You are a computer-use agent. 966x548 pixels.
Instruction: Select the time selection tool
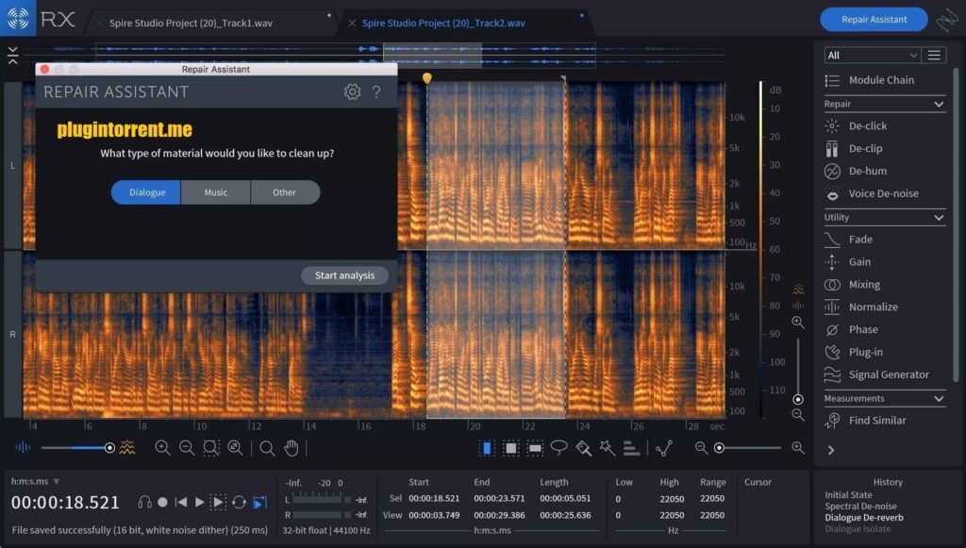coord(487,448)
